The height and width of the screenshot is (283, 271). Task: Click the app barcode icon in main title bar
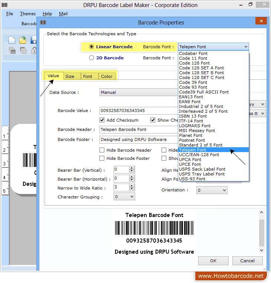(x=4, y=5)
